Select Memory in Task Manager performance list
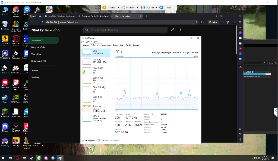The width and height of the screenshot is (278, 161). click(x=96, y=61)
